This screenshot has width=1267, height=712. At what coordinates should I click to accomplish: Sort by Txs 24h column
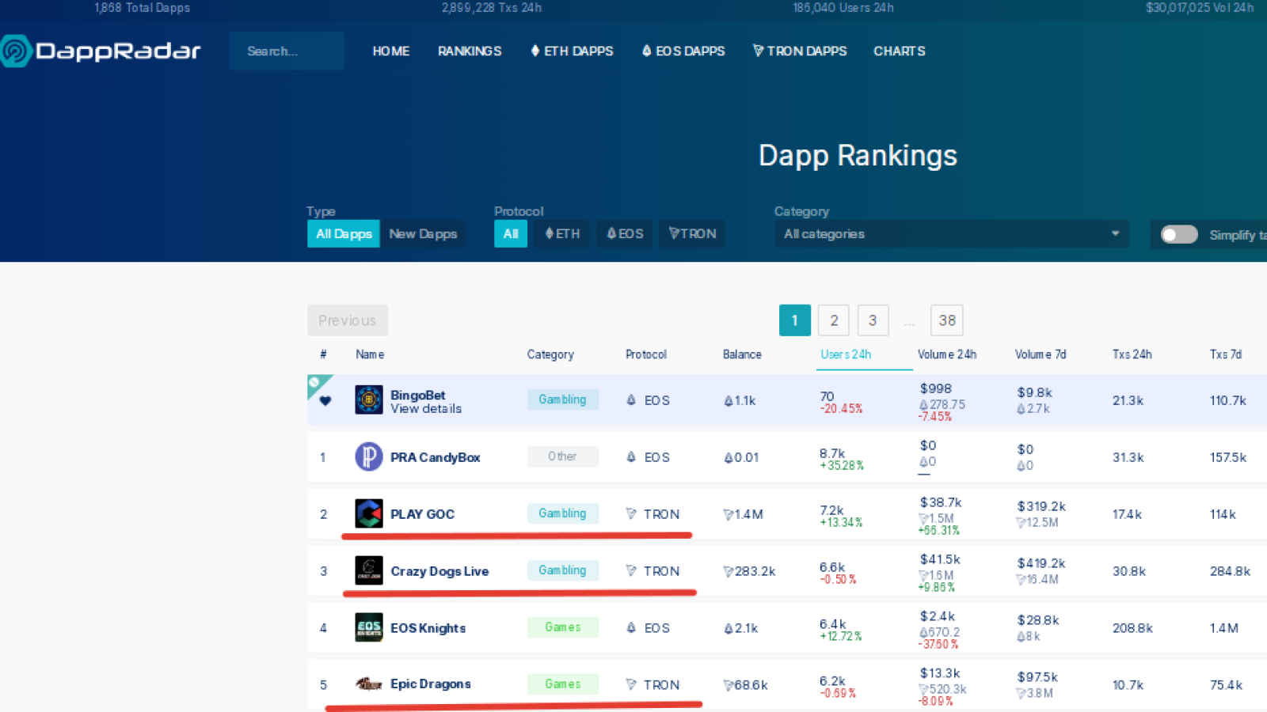[x=1132, y=354]
